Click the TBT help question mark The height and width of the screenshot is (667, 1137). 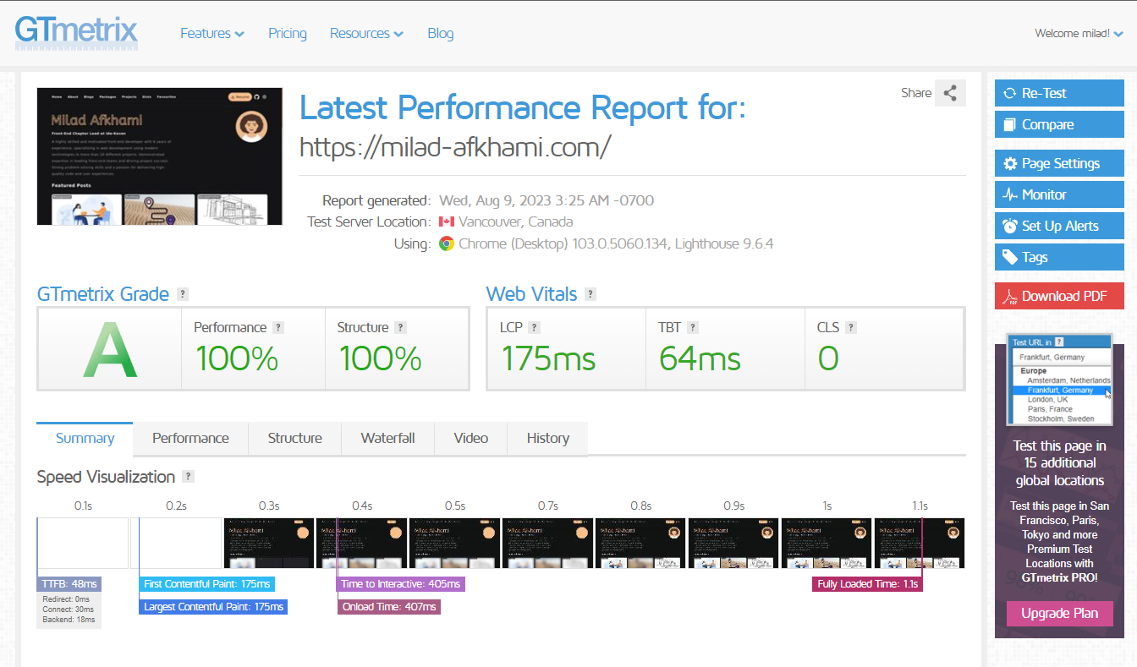coord(693,327)
